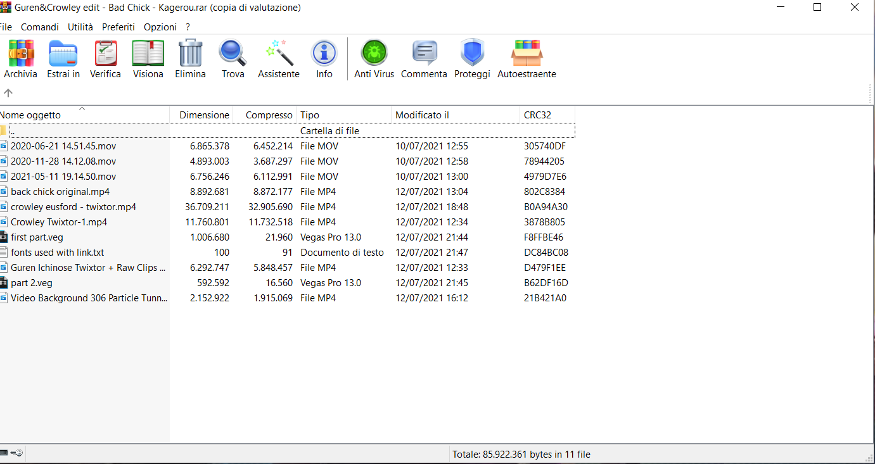The height and width of the screenshot is (464, 875).
Task: Click CRC32 value B62DF16D
Action: coord(546,283)
